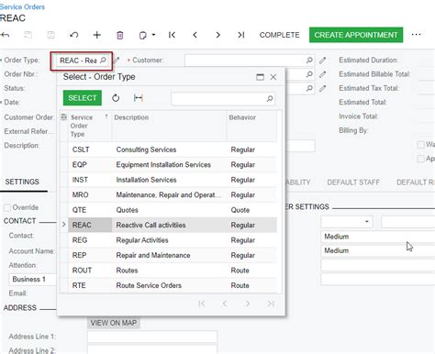Go to previous record in toolbar

click(x=195, y=35)
